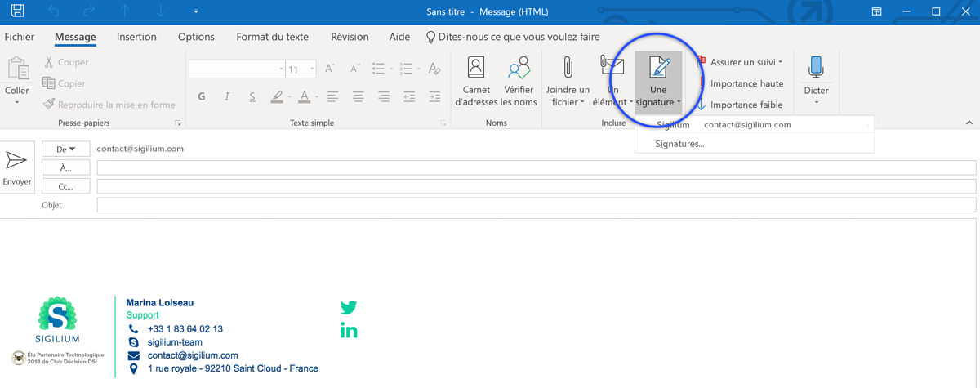Click the Redo arrow in quick access toolbar
The height and width of the screenshot is (388, 980).
(x=90, y=11)
